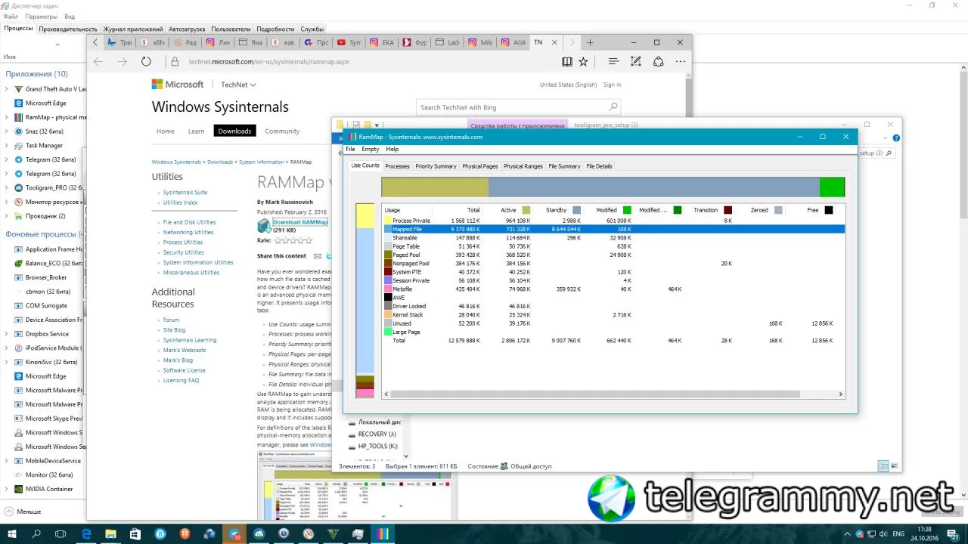968x544 pixels.
Task: Select the Process Private row in RamMap
Action: [x=613, y=221]
